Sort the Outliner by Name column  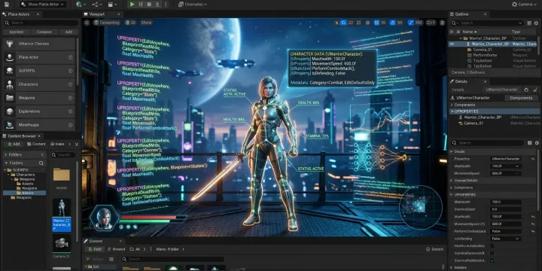point(470,32)
